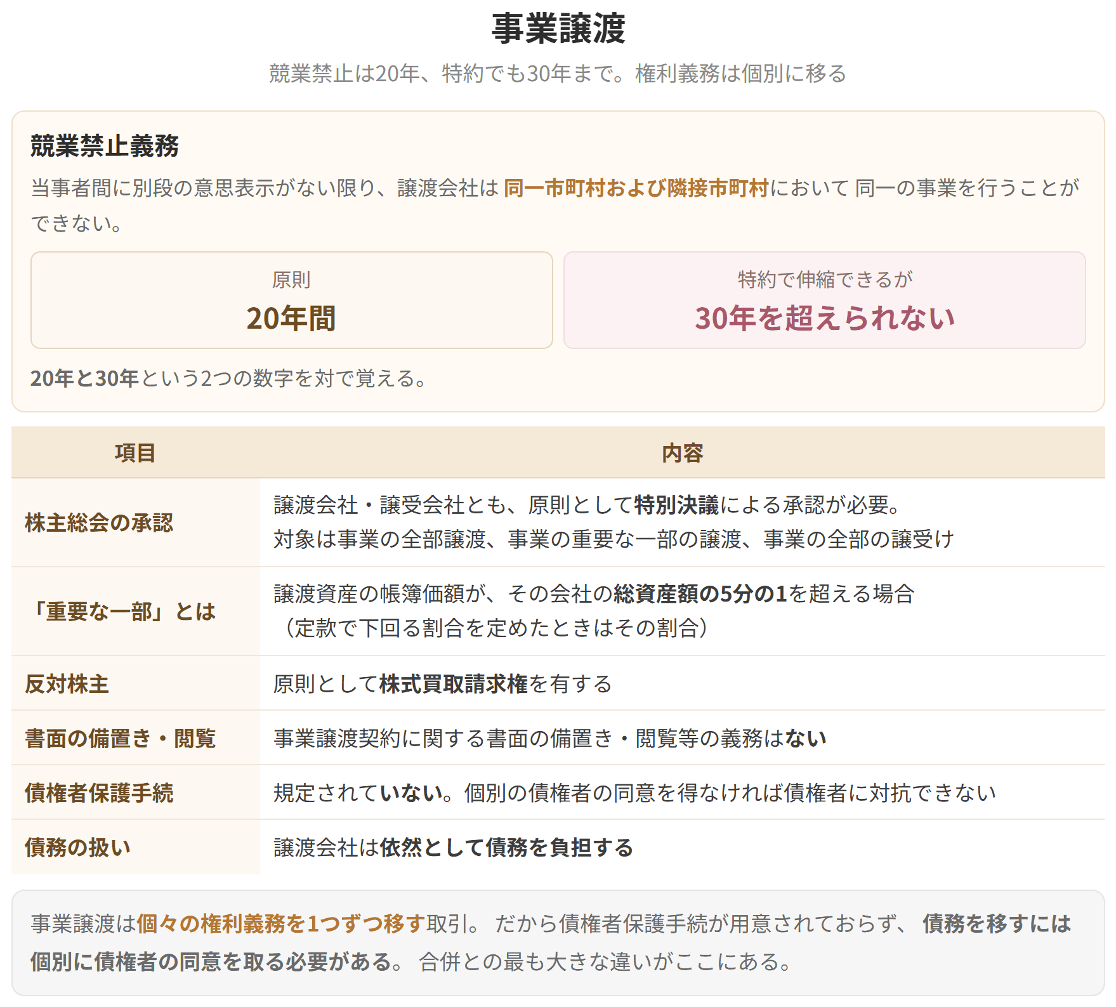
Task: Click the highlighted phrase 個々の権利義務を1つずつ移す
Action: click(280, 924)
